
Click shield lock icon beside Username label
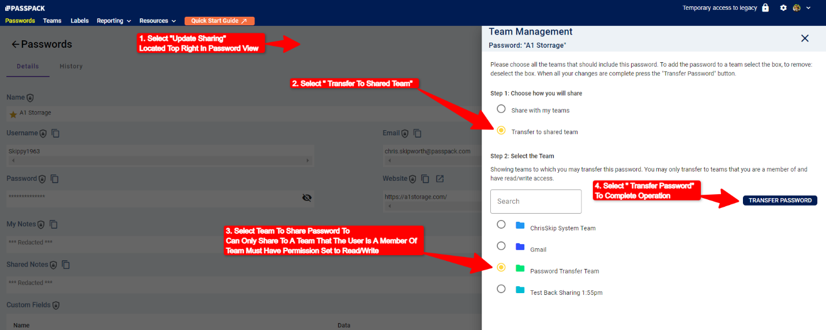(43, 134)
